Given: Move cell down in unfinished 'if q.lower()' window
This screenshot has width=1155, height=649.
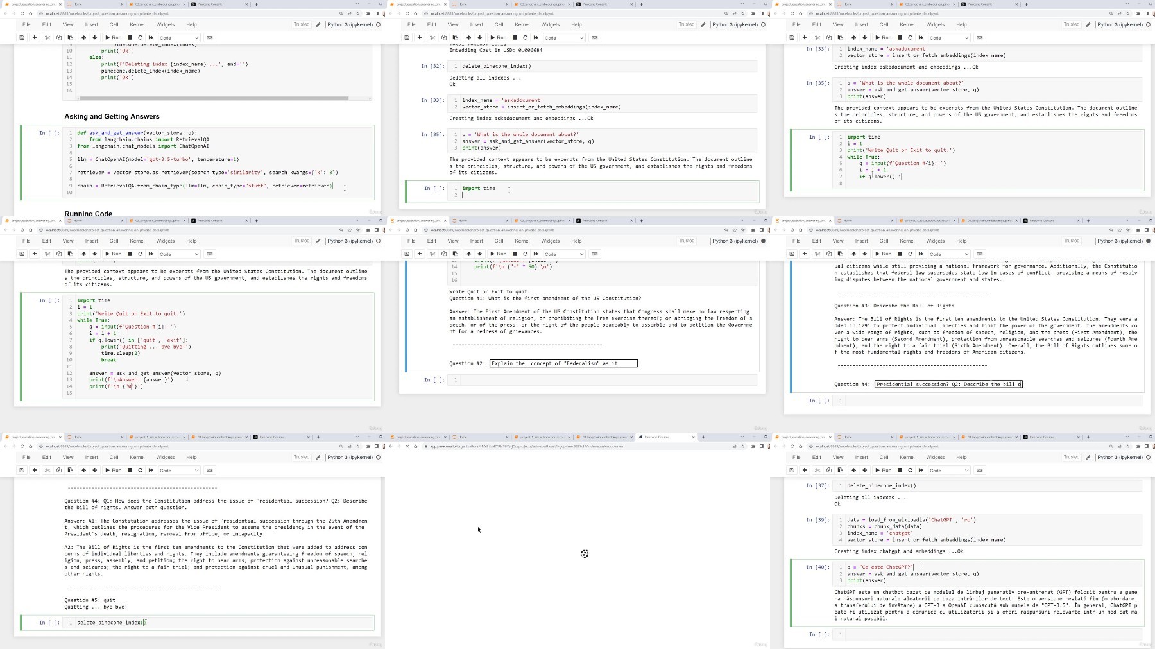Looking at the screenshot, I should click(x=865, y=37).
